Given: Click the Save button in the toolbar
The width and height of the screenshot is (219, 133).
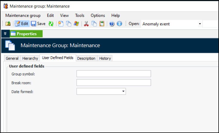Looking at the screenshot, I should tap(38, 24).
